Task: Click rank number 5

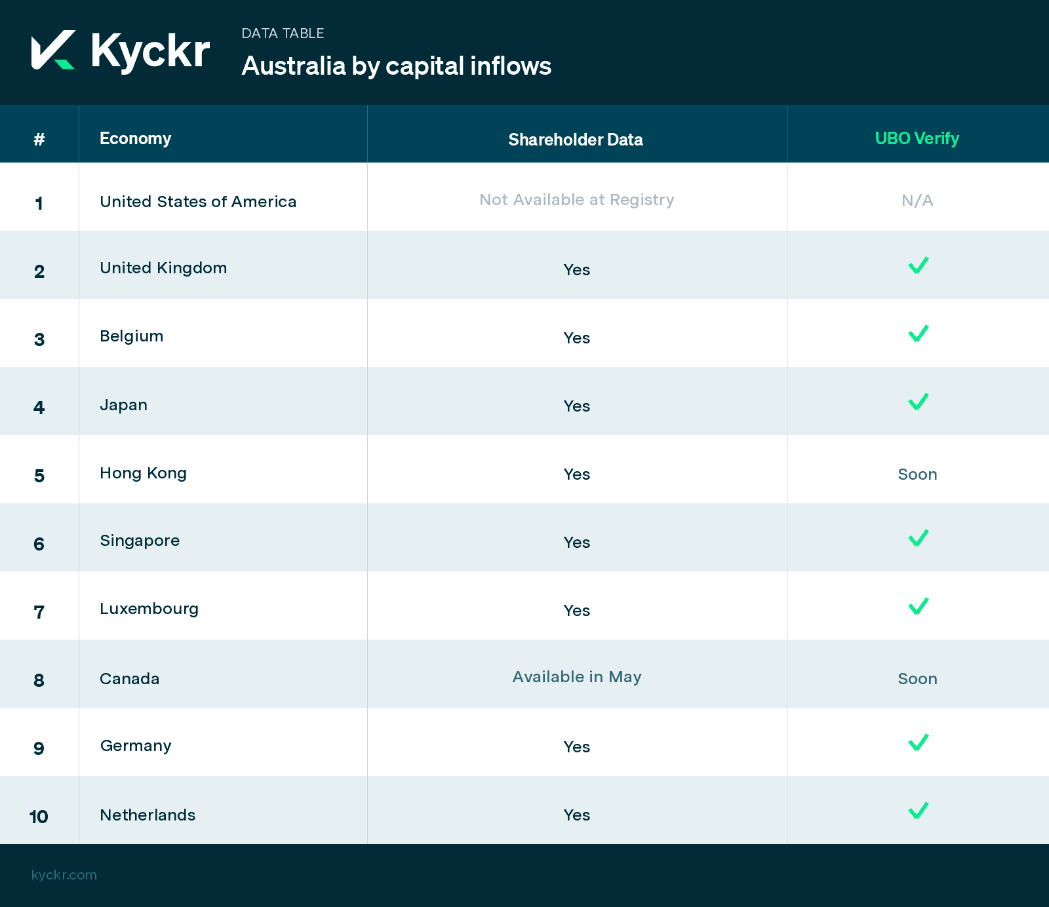Action: click(39, 476)
